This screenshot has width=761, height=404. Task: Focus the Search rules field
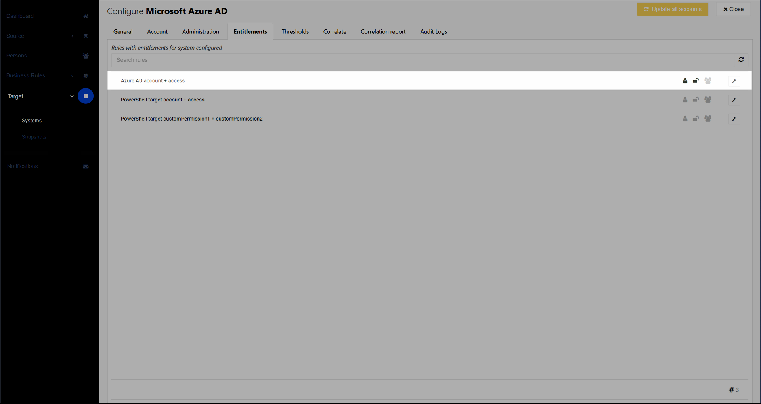(x=423, y=60)
